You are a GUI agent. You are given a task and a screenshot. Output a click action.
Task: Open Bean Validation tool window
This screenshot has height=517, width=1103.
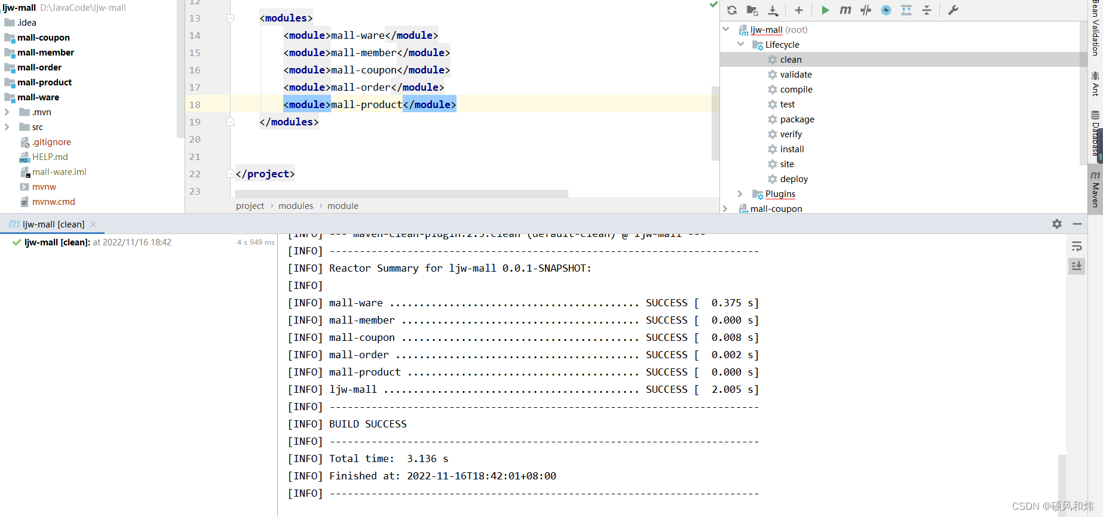click(x=1095, y=27)
